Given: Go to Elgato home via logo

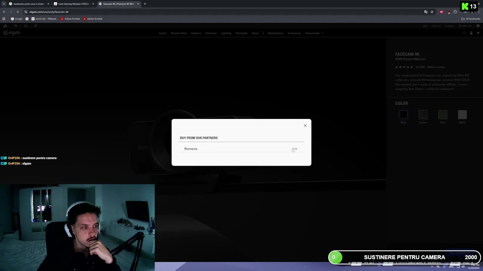Looking at the screenshot, I should pyautogui.click(x=12, y=33).
